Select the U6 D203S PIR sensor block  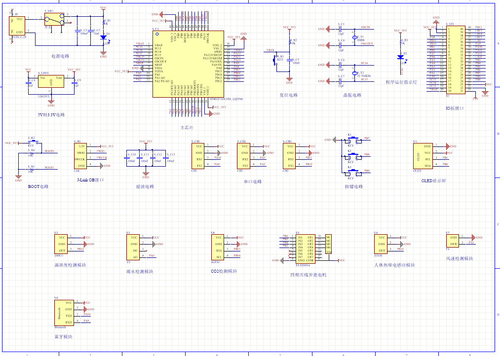tap(381, 244)
